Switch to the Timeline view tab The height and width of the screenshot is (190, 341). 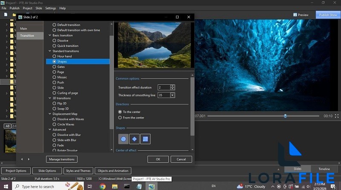click(x=324, y=169)
